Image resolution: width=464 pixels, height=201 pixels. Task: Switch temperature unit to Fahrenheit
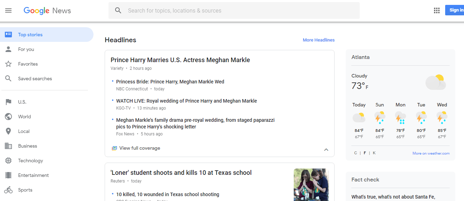pos(365,153)
